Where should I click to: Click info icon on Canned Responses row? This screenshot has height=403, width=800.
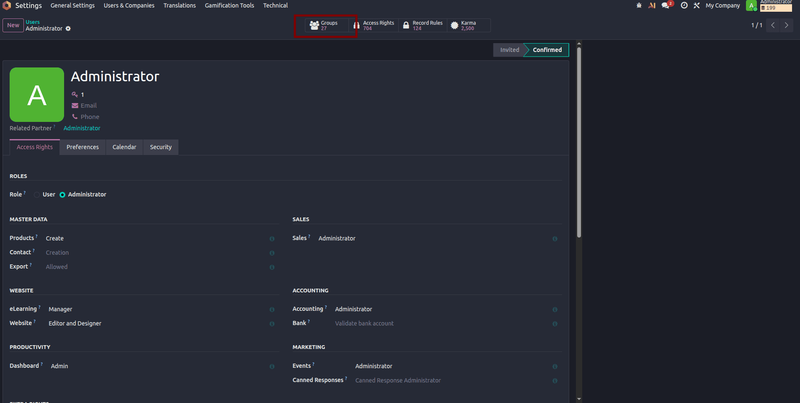coord(555,381)
